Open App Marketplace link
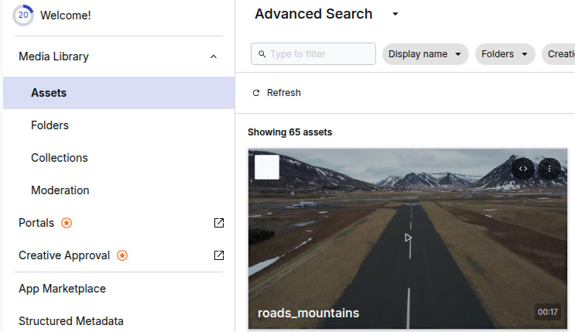This screenshot has height=332, width=575. [x=62, y=289]
